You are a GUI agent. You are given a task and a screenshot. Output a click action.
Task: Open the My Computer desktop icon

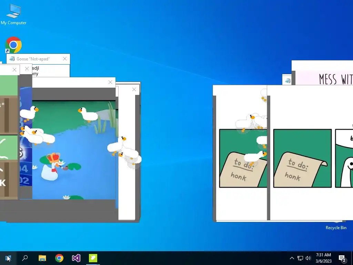coord(13,14)
